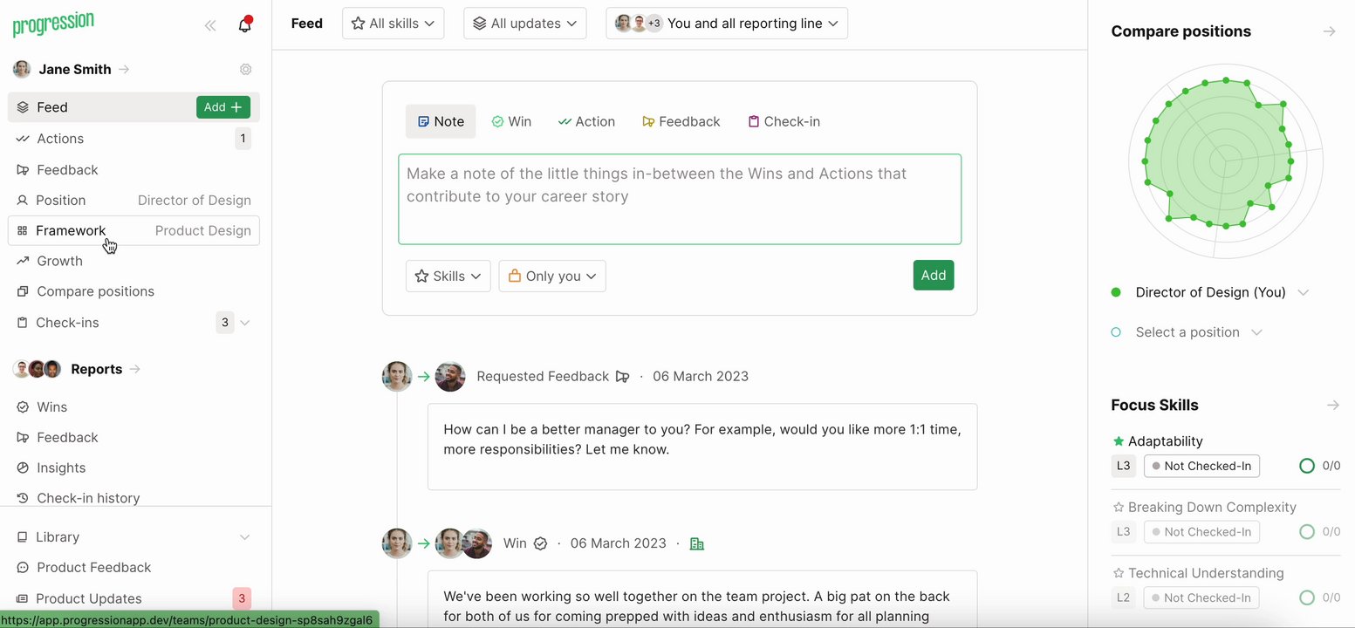Open the notifications bell
Viewport: 1355px width, 628px height.
coord(245,24)
